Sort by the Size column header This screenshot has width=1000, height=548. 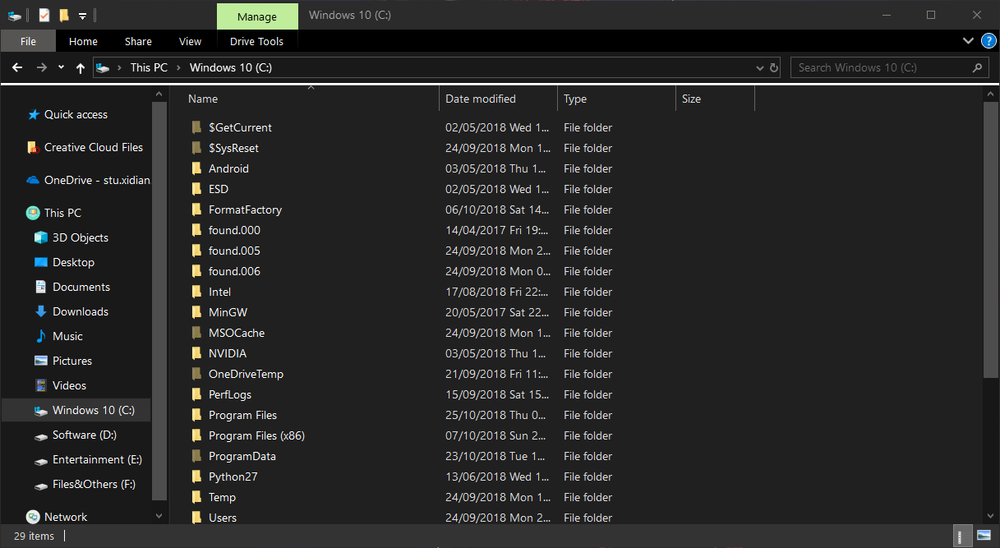point(715,99)
